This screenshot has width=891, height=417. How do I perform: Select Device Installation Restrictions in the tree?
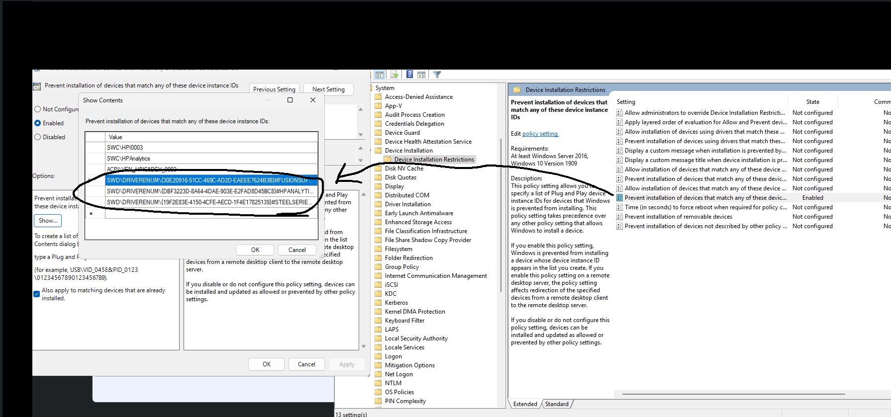[x=434, y=160]
